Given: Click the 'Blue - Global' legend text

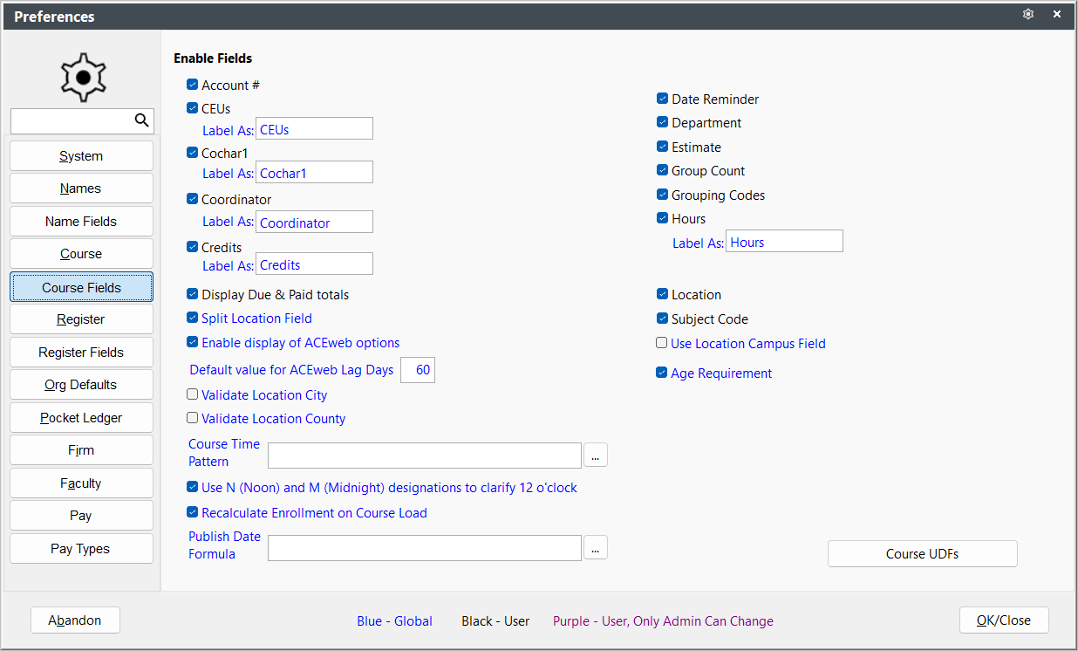Looking at the screenshot, I should coord(394,621).
